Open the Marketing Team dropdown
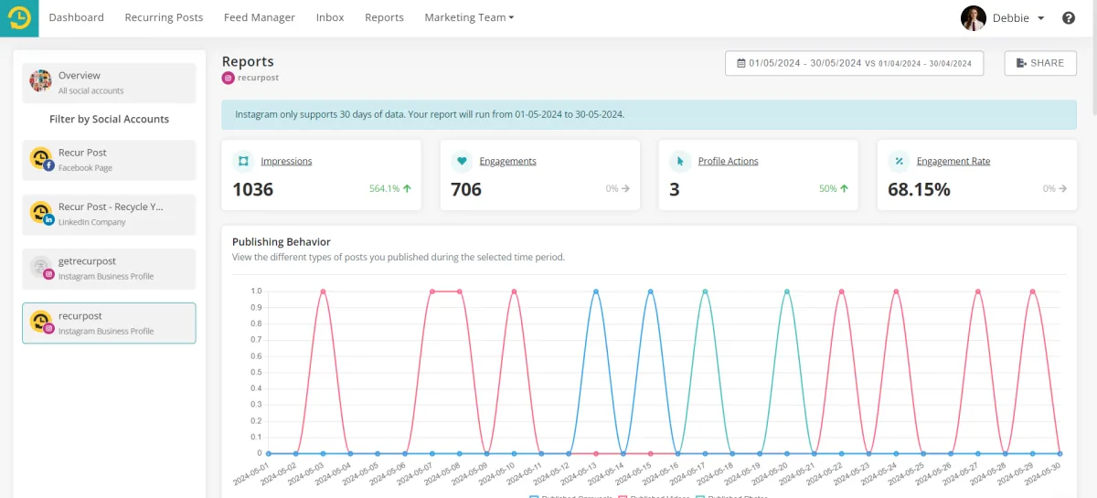The width and height of the screenshot is (1097, 498). 469,17
